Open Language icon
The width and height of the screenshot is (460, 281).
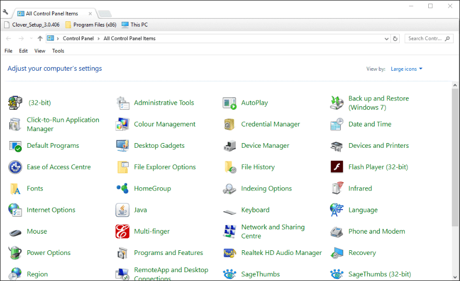tap(337, 210)
